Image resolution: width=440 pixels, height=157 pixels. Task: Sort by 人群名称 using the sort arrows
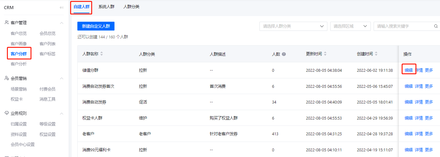(102, 54)
